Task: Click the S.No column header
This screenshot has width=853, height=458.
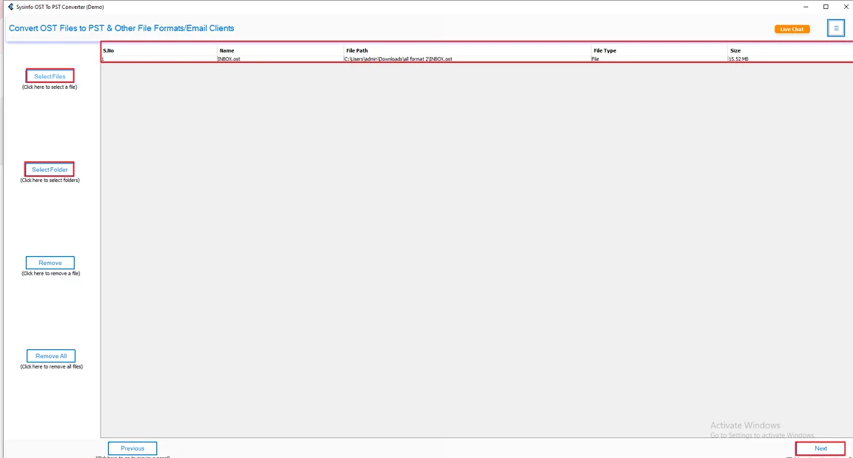Action: pyautogui.click(x=109, y=50)
